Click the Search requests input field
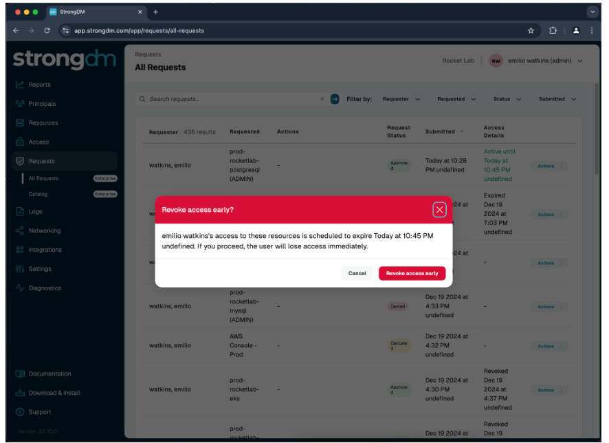Screen dimensions: 609x443 click(230, 99)
